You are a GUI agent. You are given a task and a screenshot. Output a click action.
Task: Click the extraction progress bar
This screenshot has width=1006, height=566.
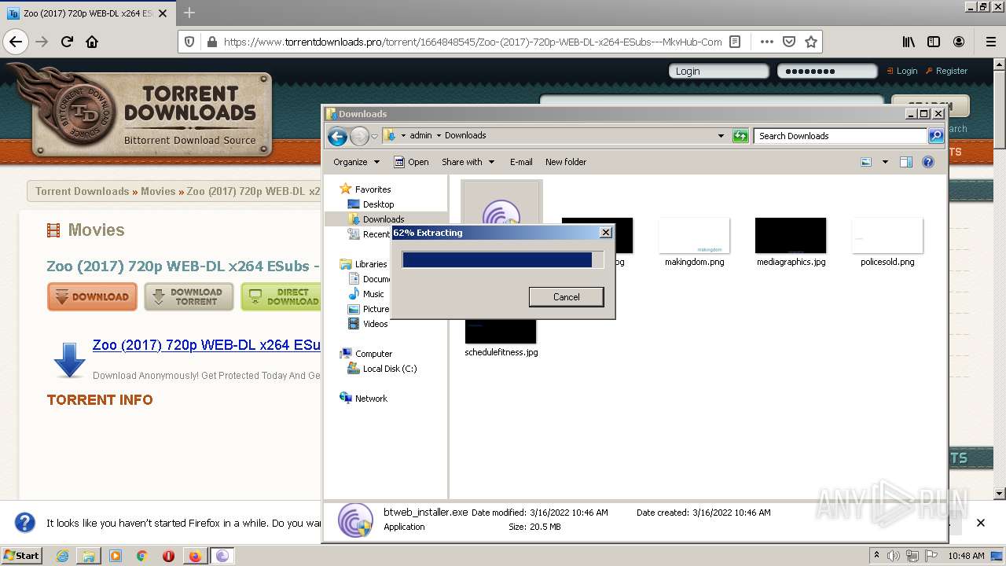coord(502,259)
